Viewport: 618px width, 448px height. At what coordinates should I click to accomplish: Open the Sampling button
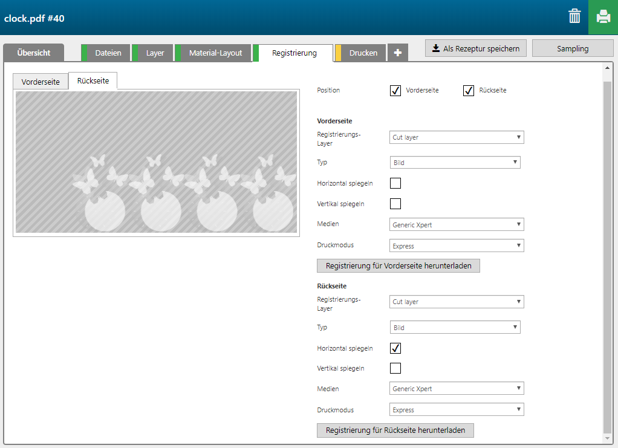click(x=572, y=48)
